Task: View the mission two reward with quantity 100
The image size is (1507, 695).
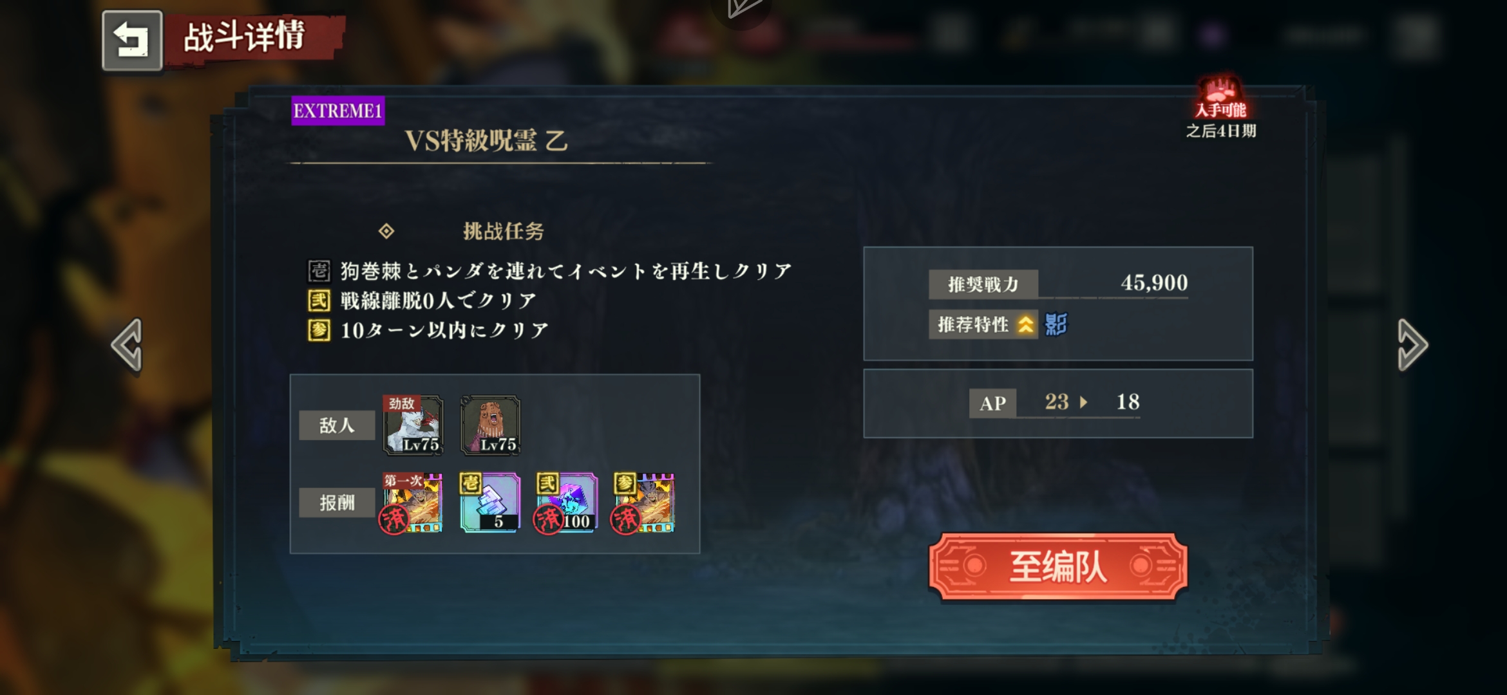Action: point(567,503)
